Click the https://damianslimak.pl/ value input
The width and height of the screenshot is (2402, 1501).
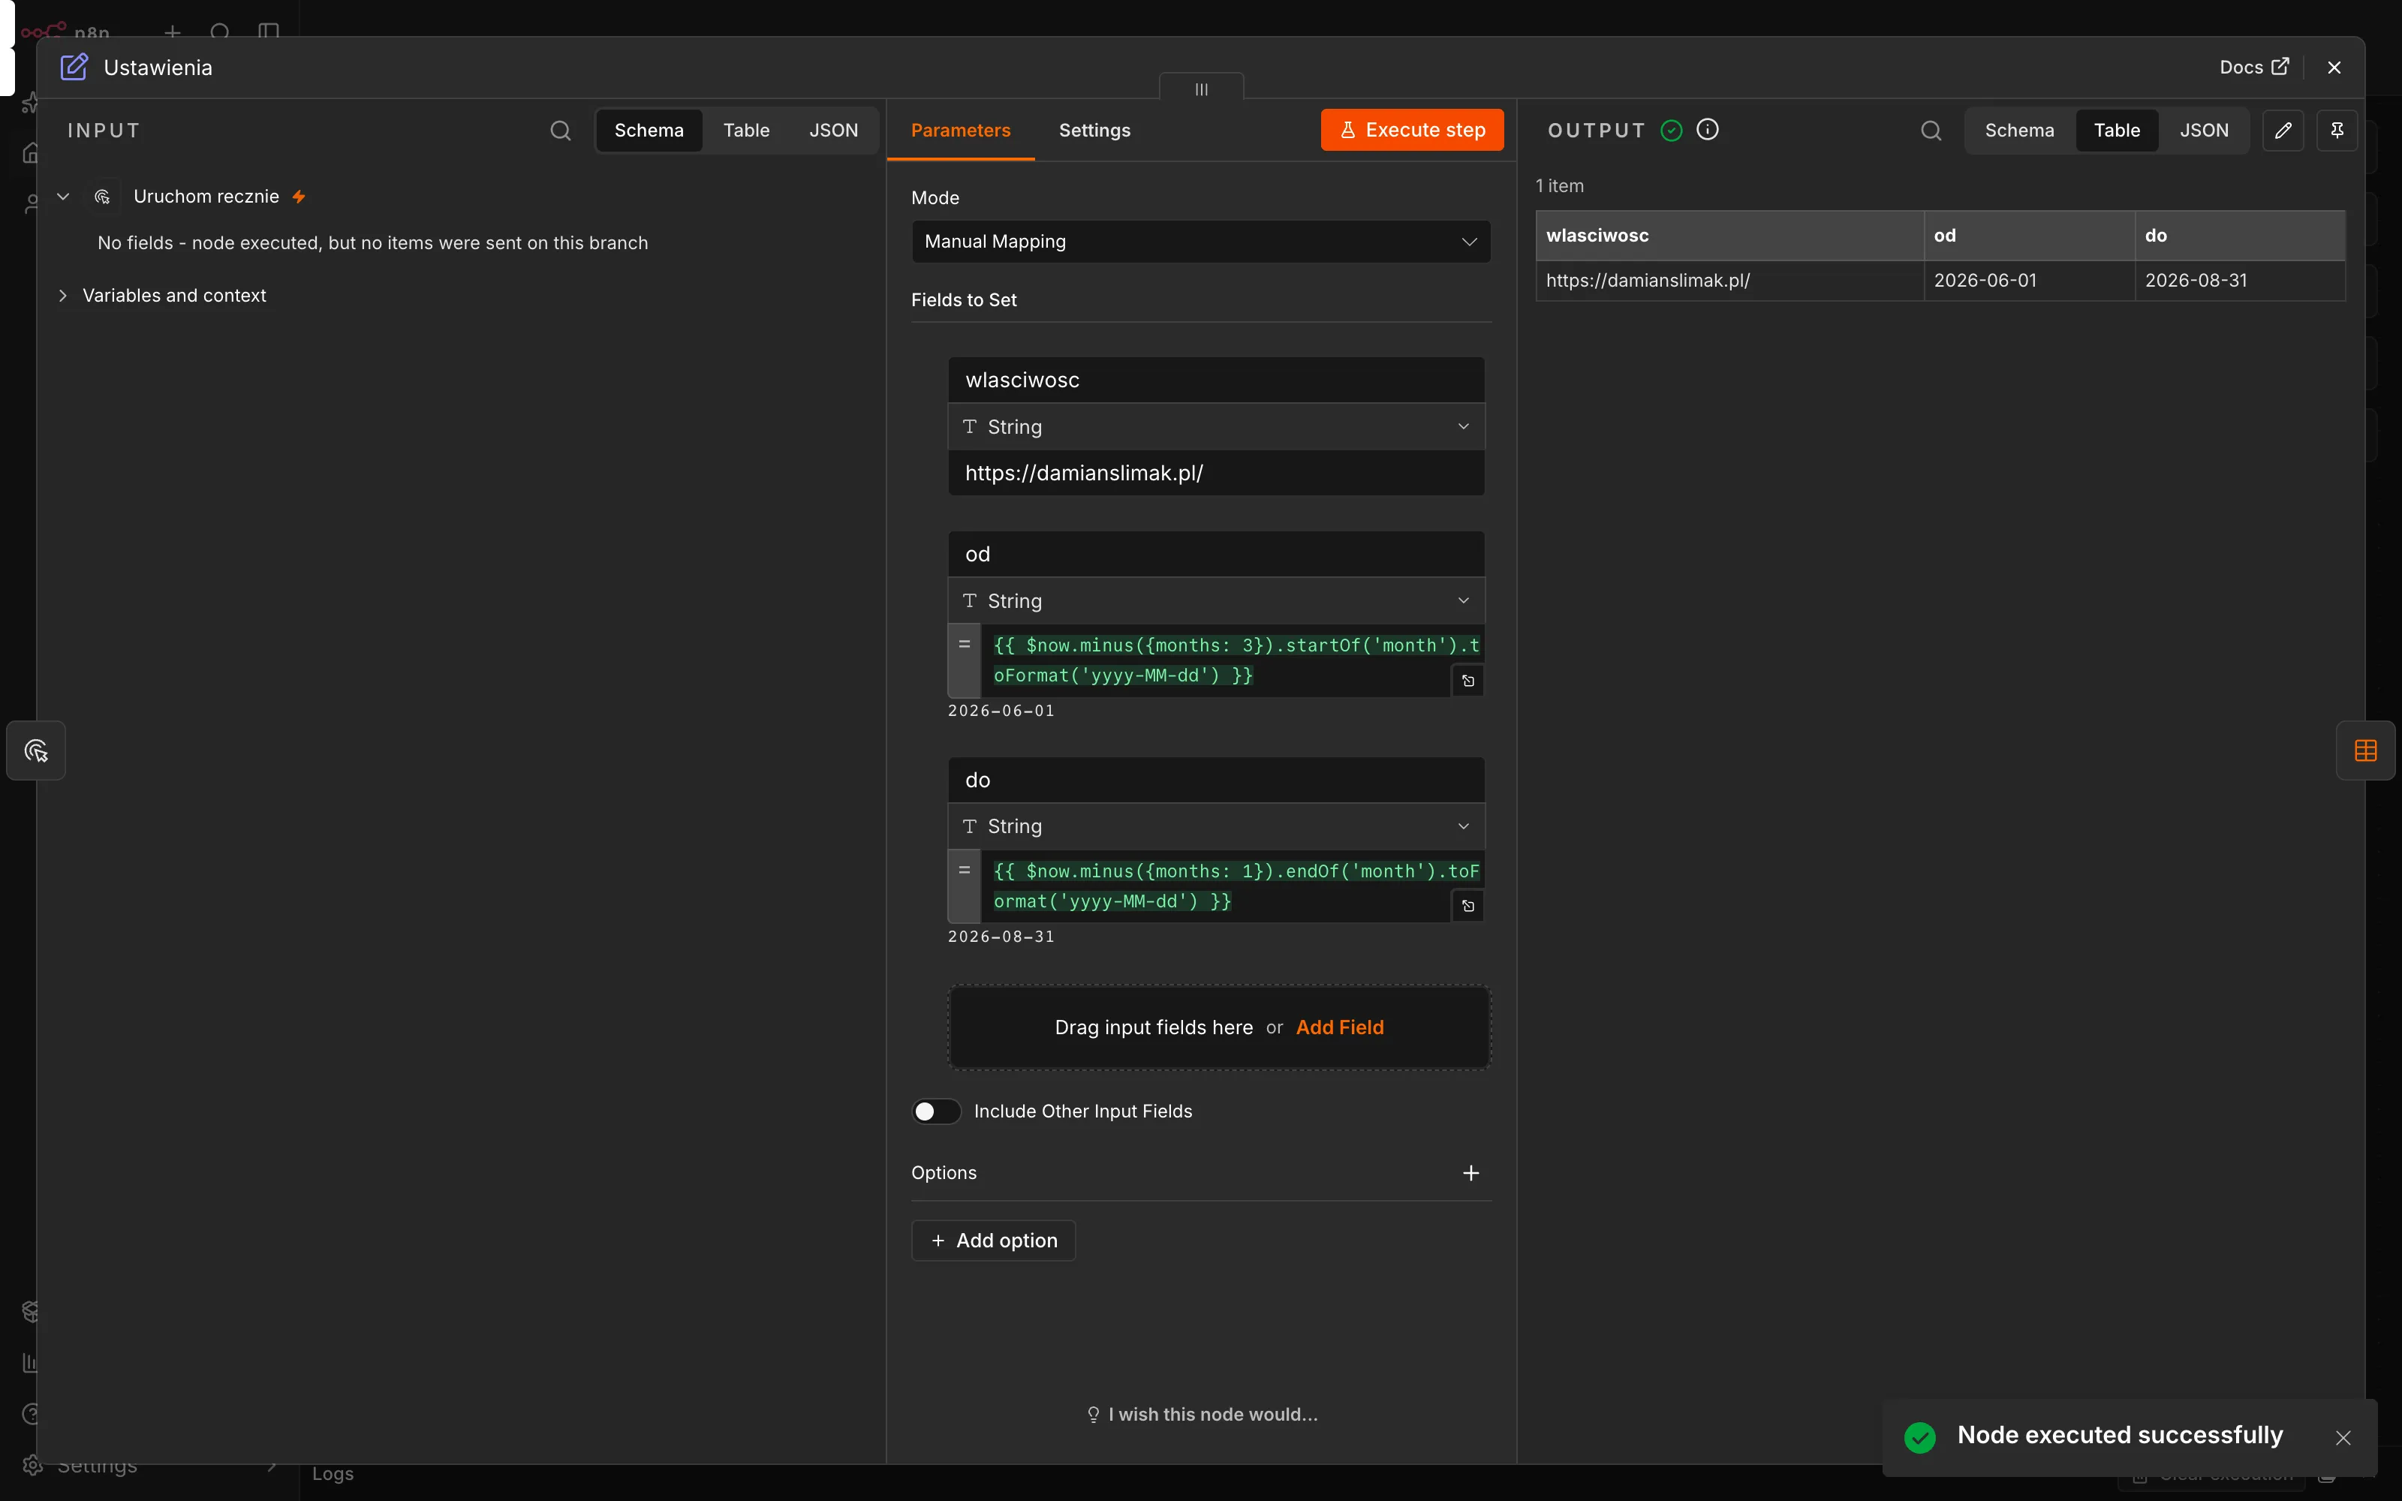coord(1216,474)
